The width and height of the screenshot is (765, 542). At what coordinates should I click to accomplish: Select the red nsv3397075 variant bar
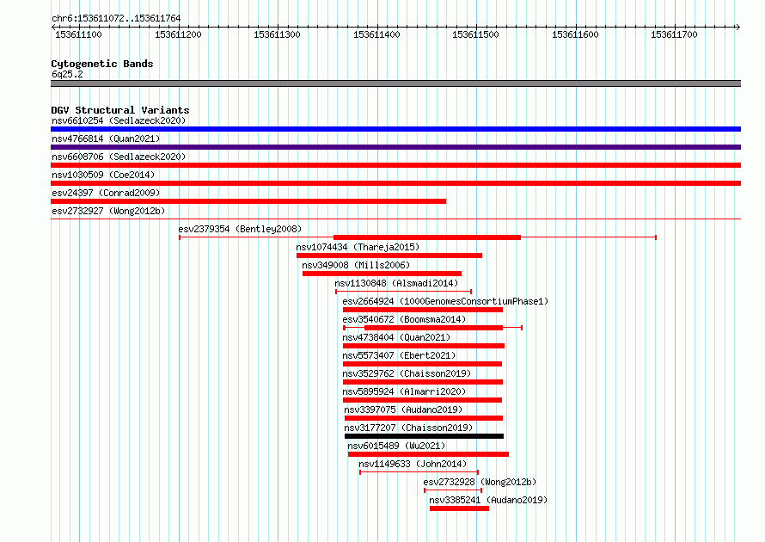click(x=424, y=418)
